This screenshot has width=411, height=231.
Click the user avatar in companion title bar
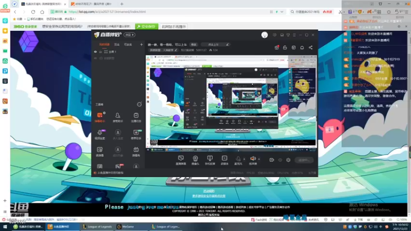(x=265, y=35)
